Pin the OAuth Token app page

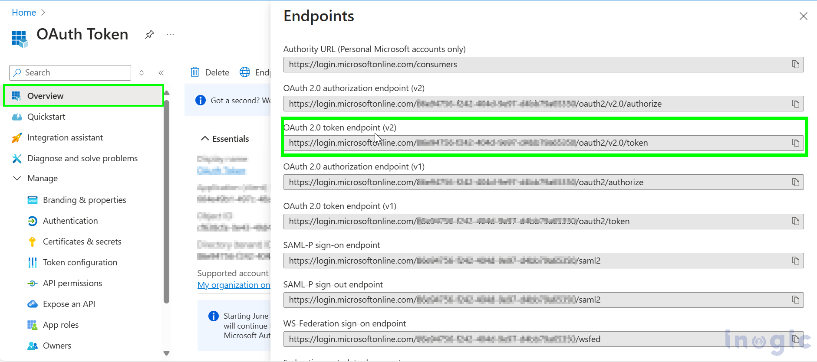click(x=149, y=34)
